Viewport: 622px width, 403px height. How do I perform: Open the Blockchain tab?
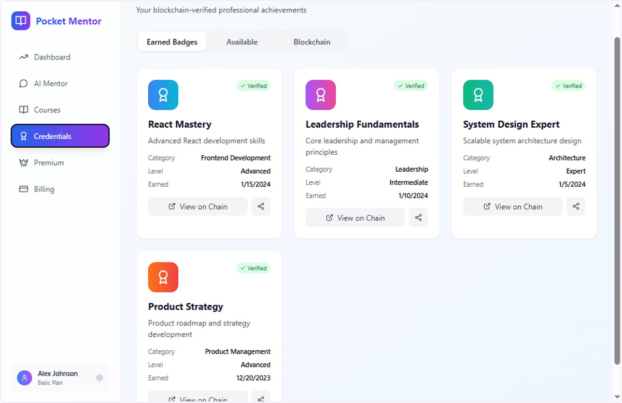(312, 42)
